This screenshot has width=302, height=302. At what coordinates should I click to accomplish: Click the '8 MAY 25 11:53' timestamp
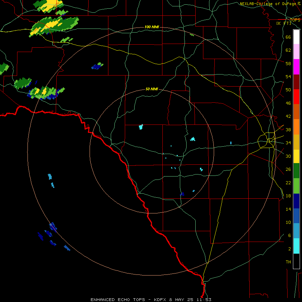[x=190, y=300]
